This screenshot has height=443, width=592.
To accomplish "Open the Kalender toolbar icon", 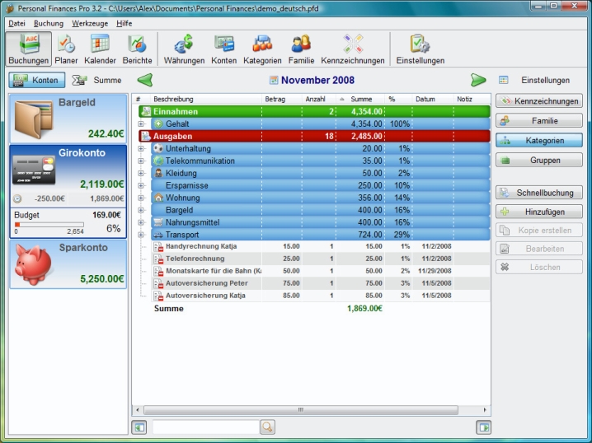I will [100, 49].
